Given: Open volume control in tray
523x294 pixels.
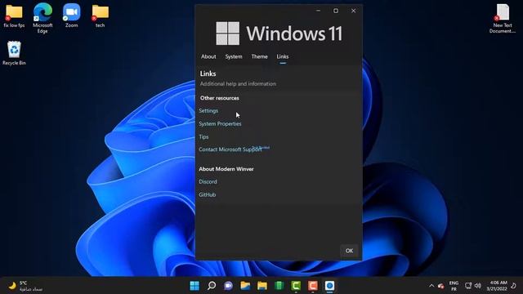Looking at the screenshot, I should pos(477,286).
